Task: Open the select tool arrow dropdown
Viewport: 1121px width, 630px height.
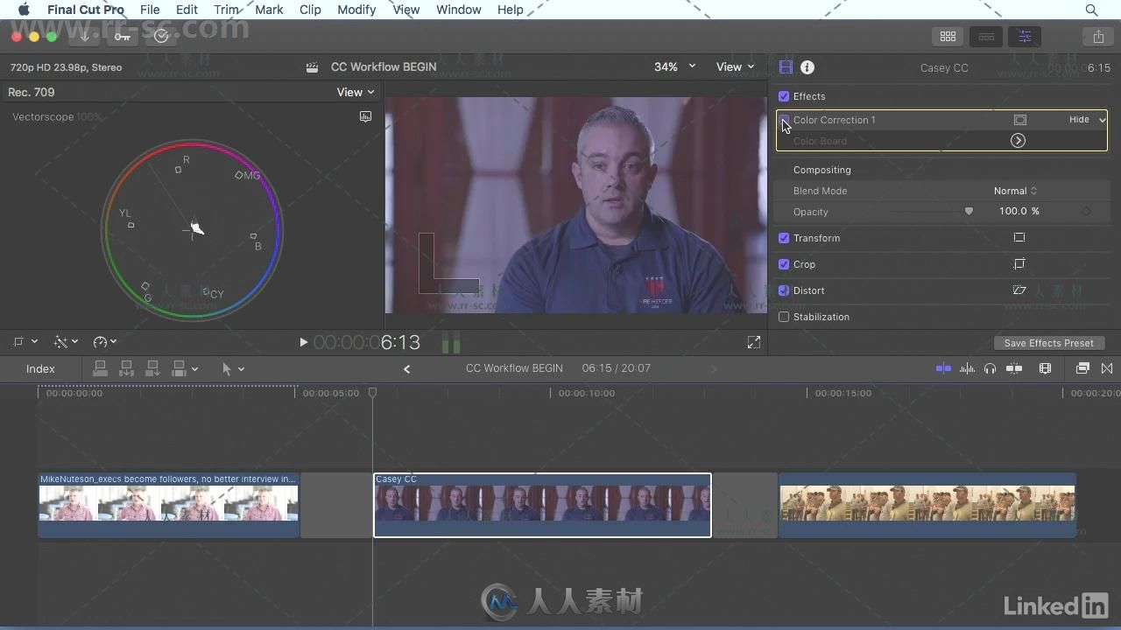Action: pyautogui.click(x=233, y=369)
